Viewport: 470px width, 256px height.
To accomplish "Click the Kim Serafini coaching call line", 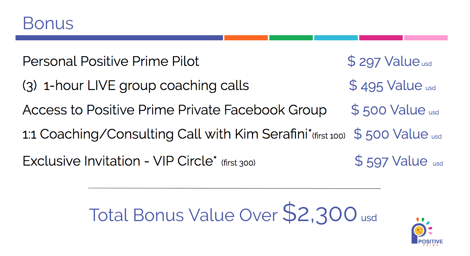I will click(x=184, y=134).
